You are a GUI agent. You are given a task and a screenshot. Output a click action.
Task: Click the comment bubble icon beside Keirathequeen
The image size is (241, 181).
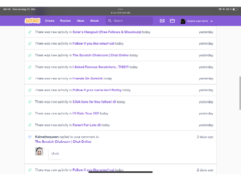tap(30, 137)
